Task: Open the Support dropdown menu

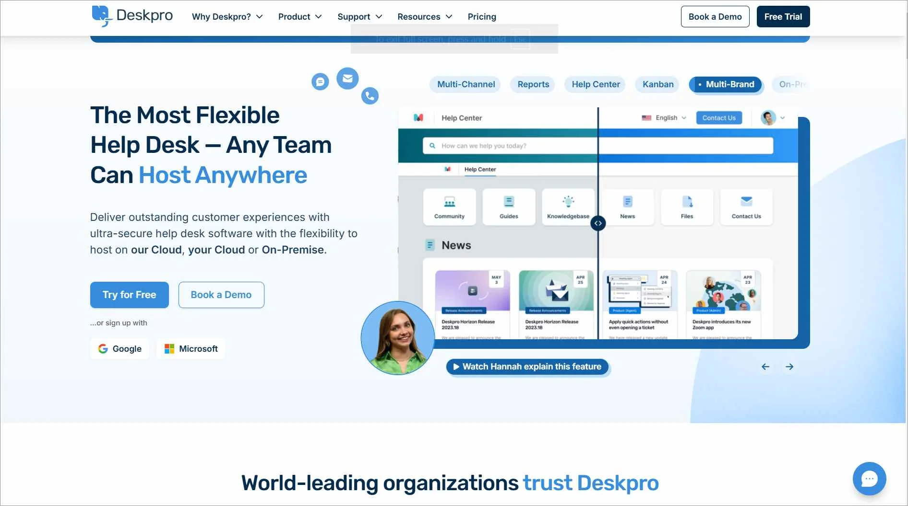Action: [x=359, y=17]
